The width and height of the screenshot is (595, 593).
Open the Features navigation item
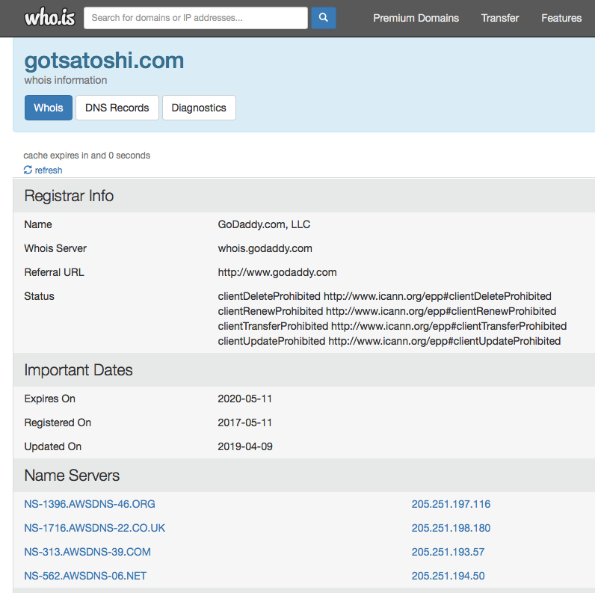coord(561,18)
